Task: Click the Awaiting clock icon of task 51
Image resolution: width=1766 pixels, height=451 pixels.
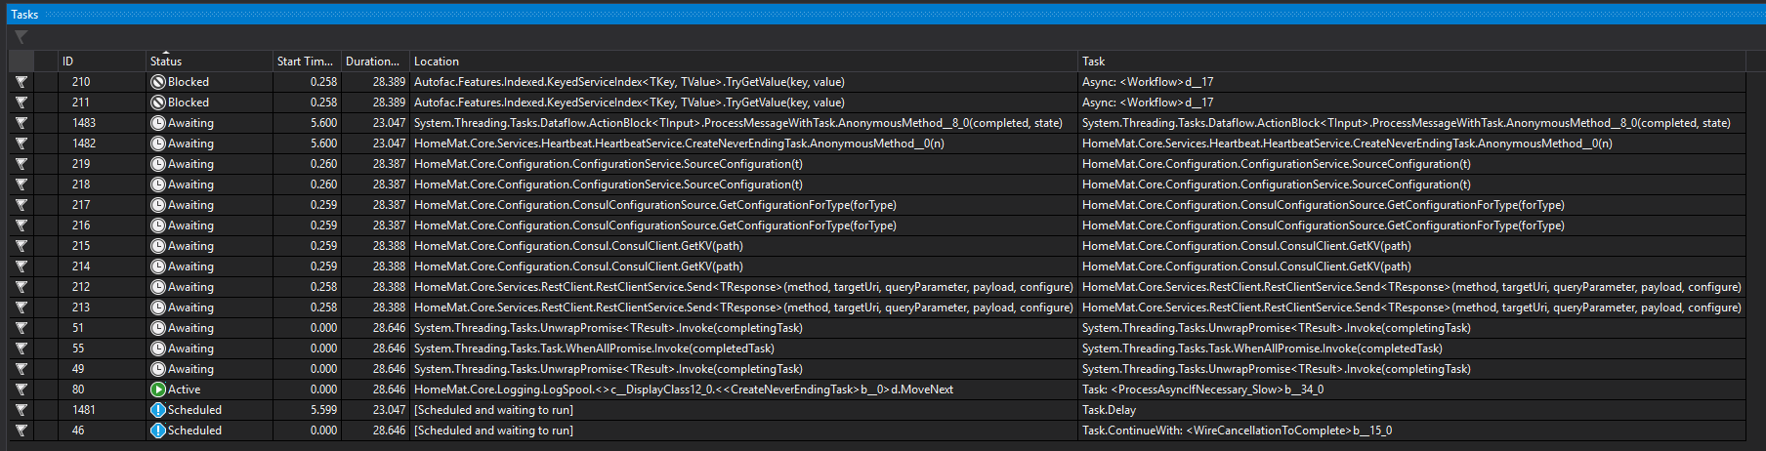Action: (x=157, y=328)
